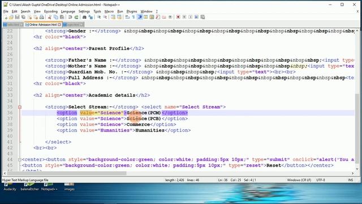Viewport: 362px width, 204px height.
Task: Click the Save All toolbar icon
Action: pos(23,17)
